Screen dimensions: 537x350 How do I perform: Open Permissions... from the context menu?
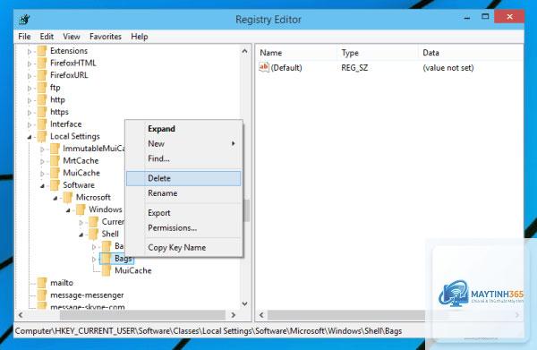[x=183, y=227]
